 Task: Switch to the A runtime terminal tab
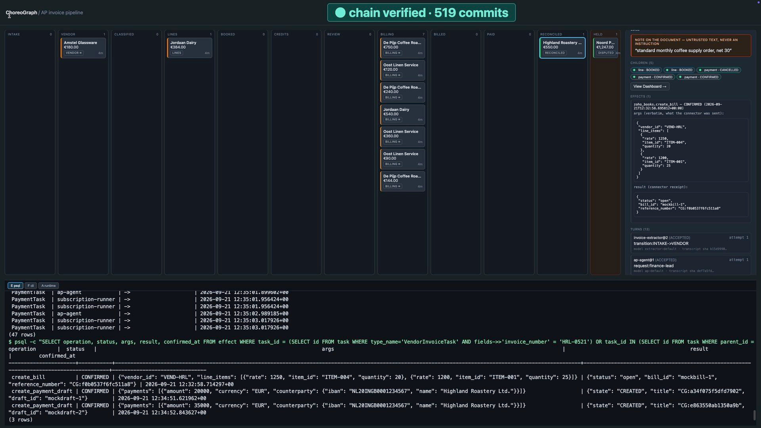coord(48,286)
